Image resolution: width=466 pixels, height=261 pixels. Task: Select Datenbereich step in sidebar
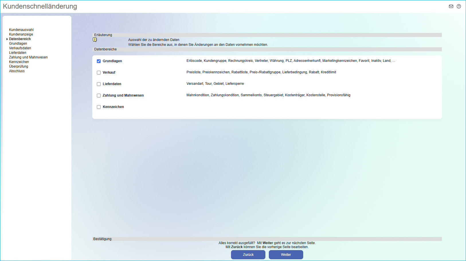pos(20,39)
